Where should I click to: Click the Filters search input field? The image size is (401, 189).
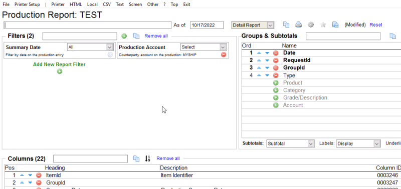click(80, 36)
